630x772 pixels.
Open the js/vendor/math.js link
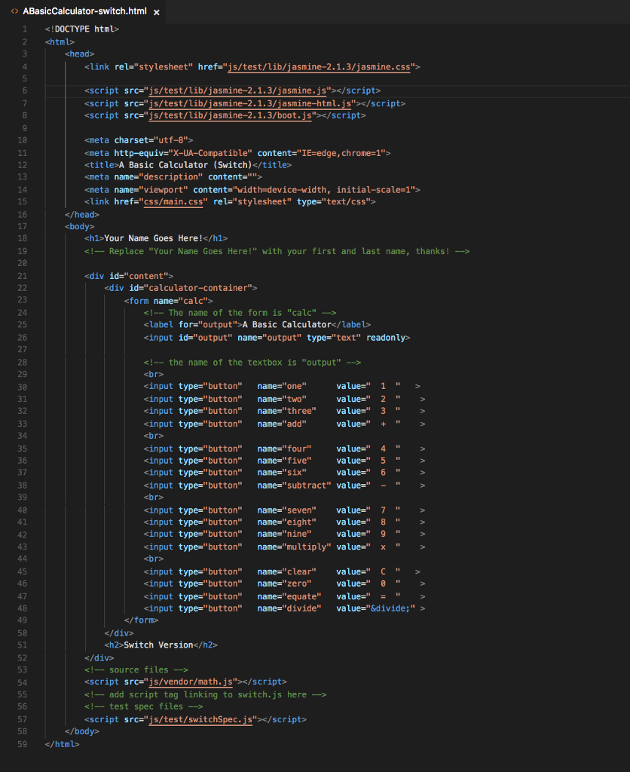coord(188,682)
